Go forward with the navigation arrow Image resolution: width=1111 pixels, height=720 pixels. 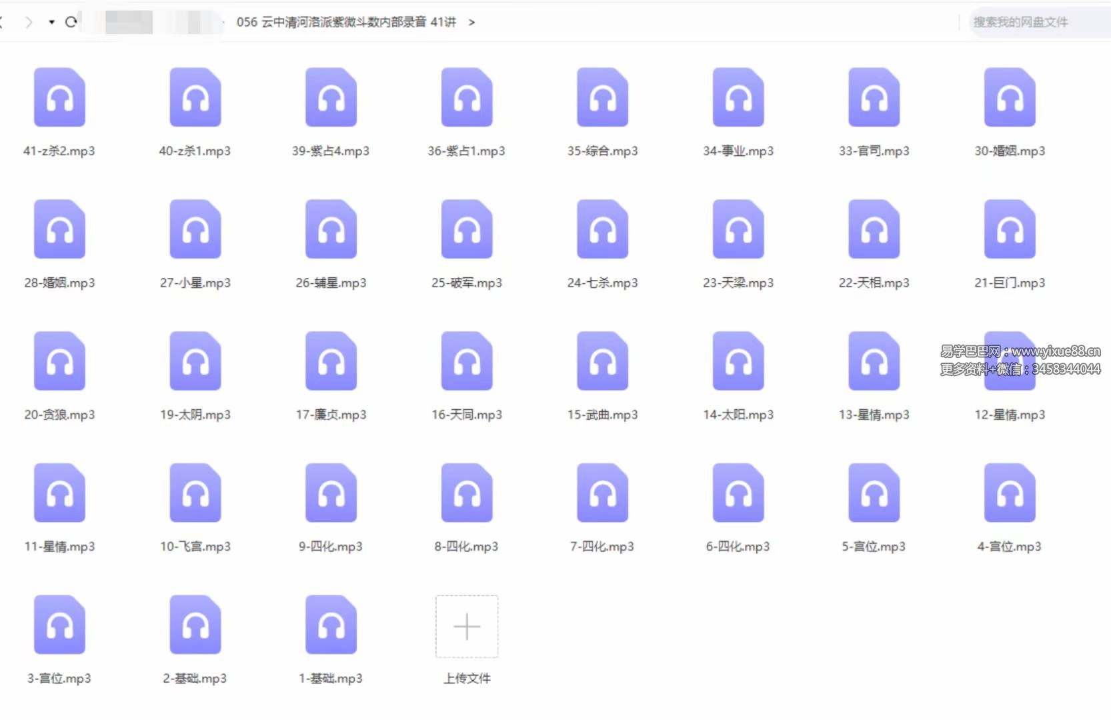(28, 22)
